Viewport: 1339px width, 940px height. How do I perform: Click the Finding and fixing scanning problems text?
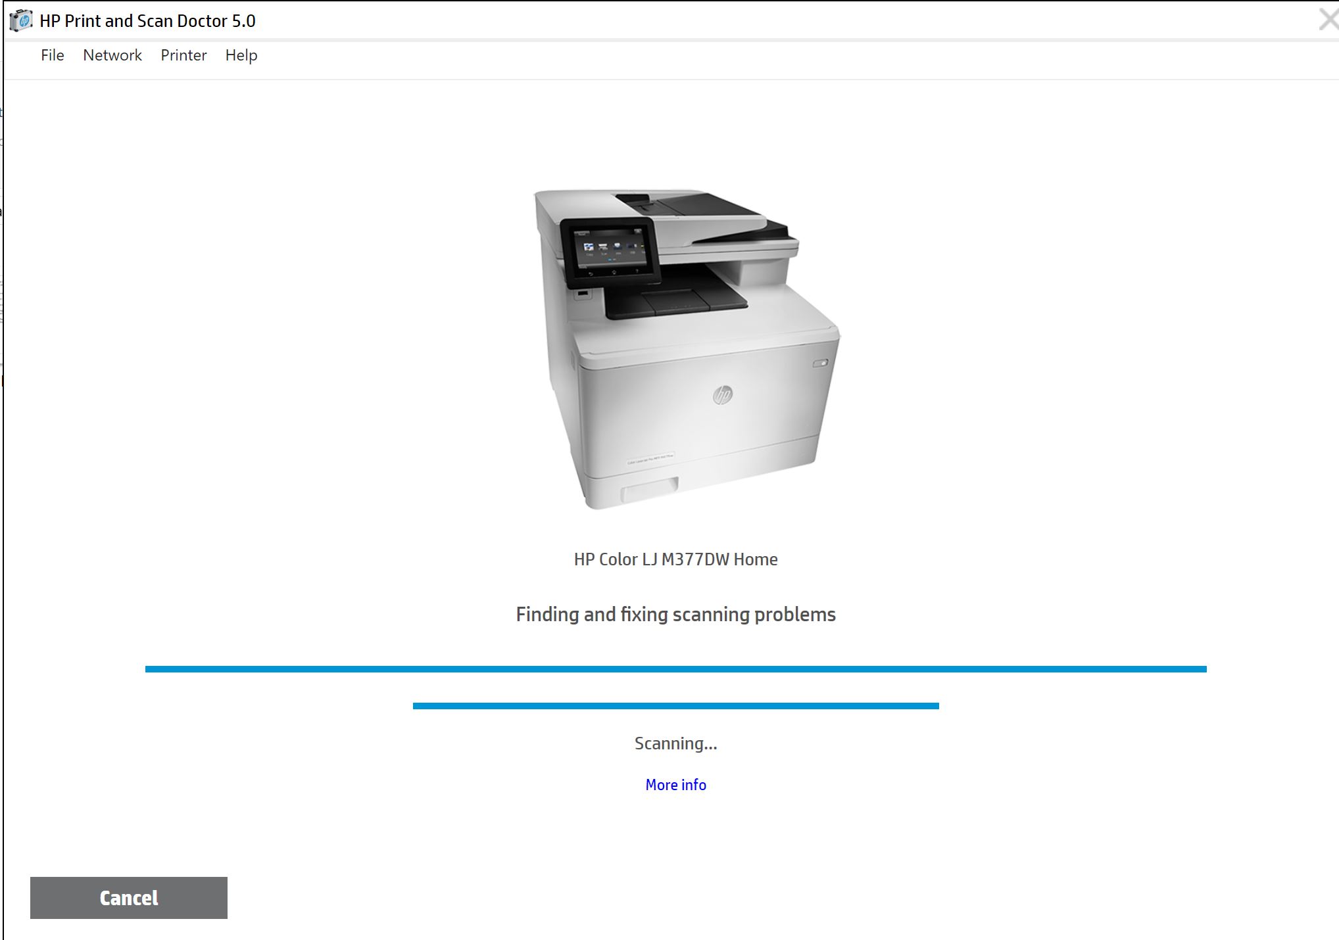[x=675, y=615]
